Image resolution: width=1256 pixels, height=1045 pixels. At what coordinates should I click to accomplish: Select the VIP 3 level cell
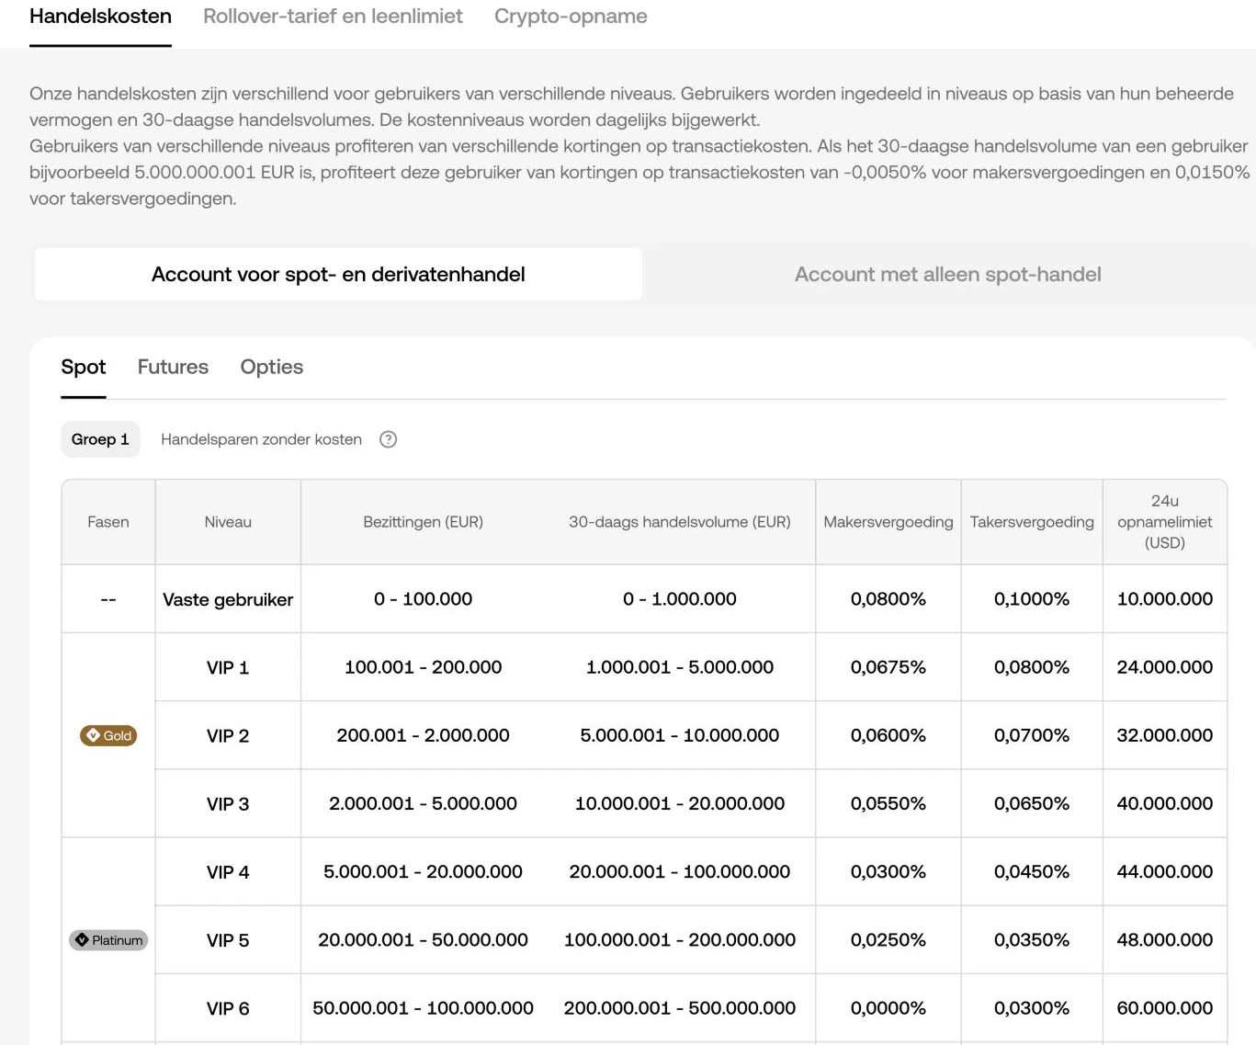pyautogui.click(x=228, y=804)
